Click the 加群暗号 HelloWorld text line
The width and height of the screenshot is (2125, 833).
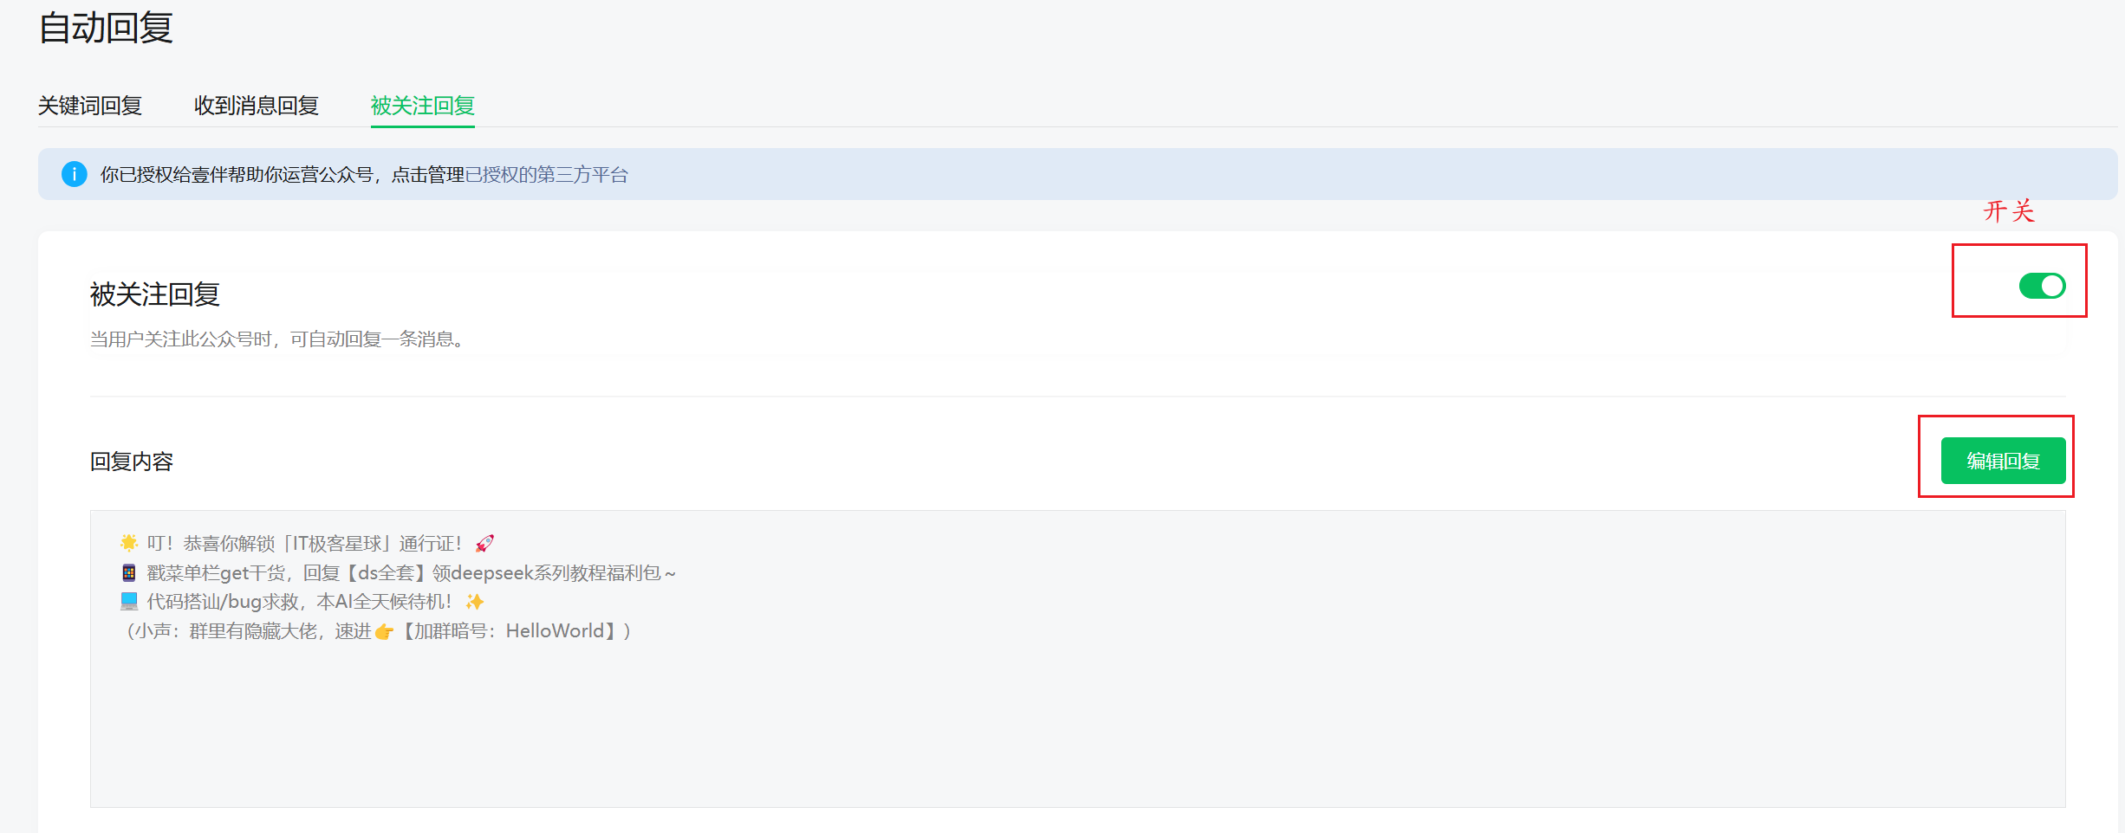(379, 631)
